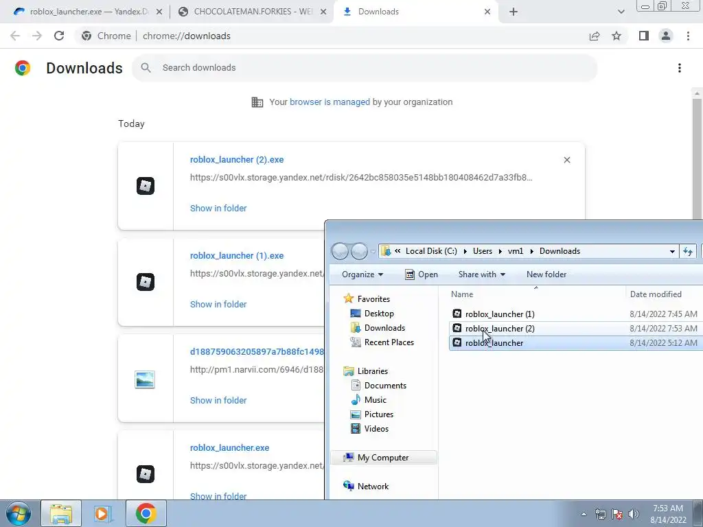The width and height of the screenshot is (703, 527).
Task: Open a new Chrome tab
Action: [514, 12]
